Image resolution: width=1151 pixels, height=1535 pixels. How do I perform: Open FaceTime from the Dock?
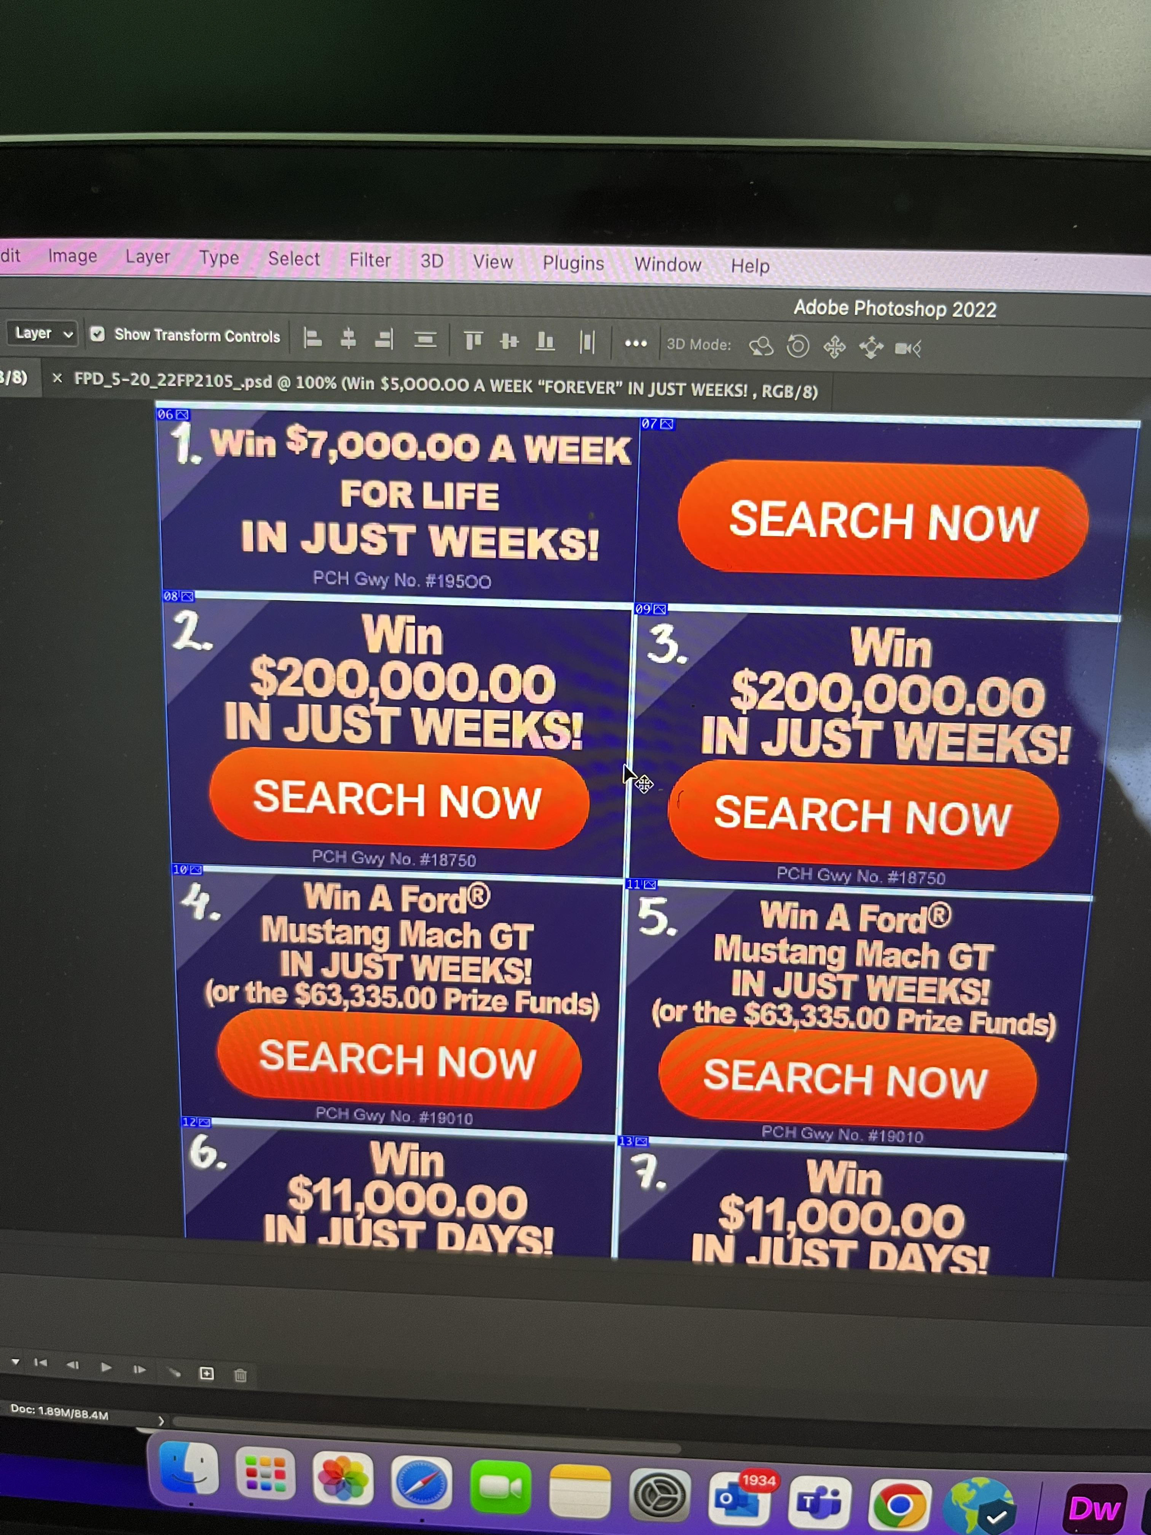point(500,1487)
